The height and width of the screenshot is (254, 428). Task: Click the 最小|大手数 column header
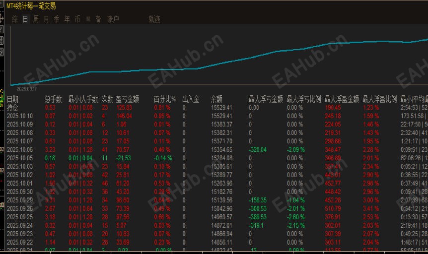pos(83,99)
